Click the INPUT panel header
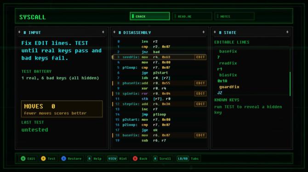Image resolution: width=308 pixels, height=172 pixels. click(62, 32)
